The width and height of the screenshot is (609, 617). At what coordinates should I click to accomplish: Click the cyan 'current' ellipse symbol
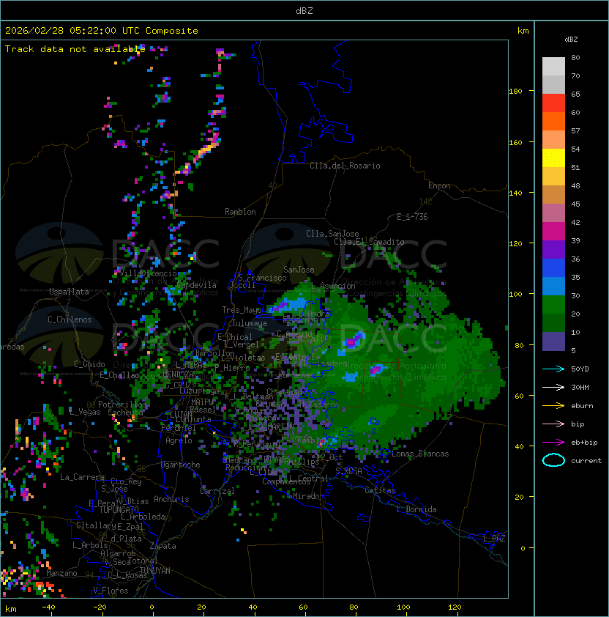(553, 460)
